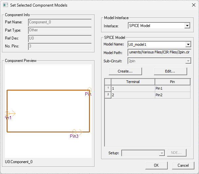Click the Model Path field
This screenshot has height=174, width=199.
point(159,52)
